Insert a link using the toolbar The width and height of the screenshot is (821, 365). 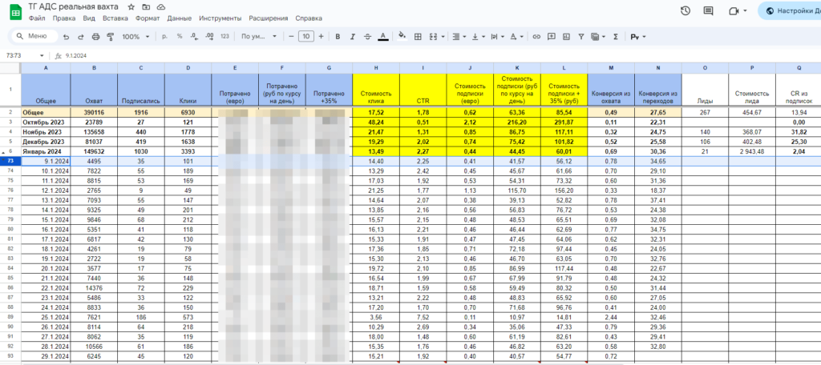(x=536, y=37)
